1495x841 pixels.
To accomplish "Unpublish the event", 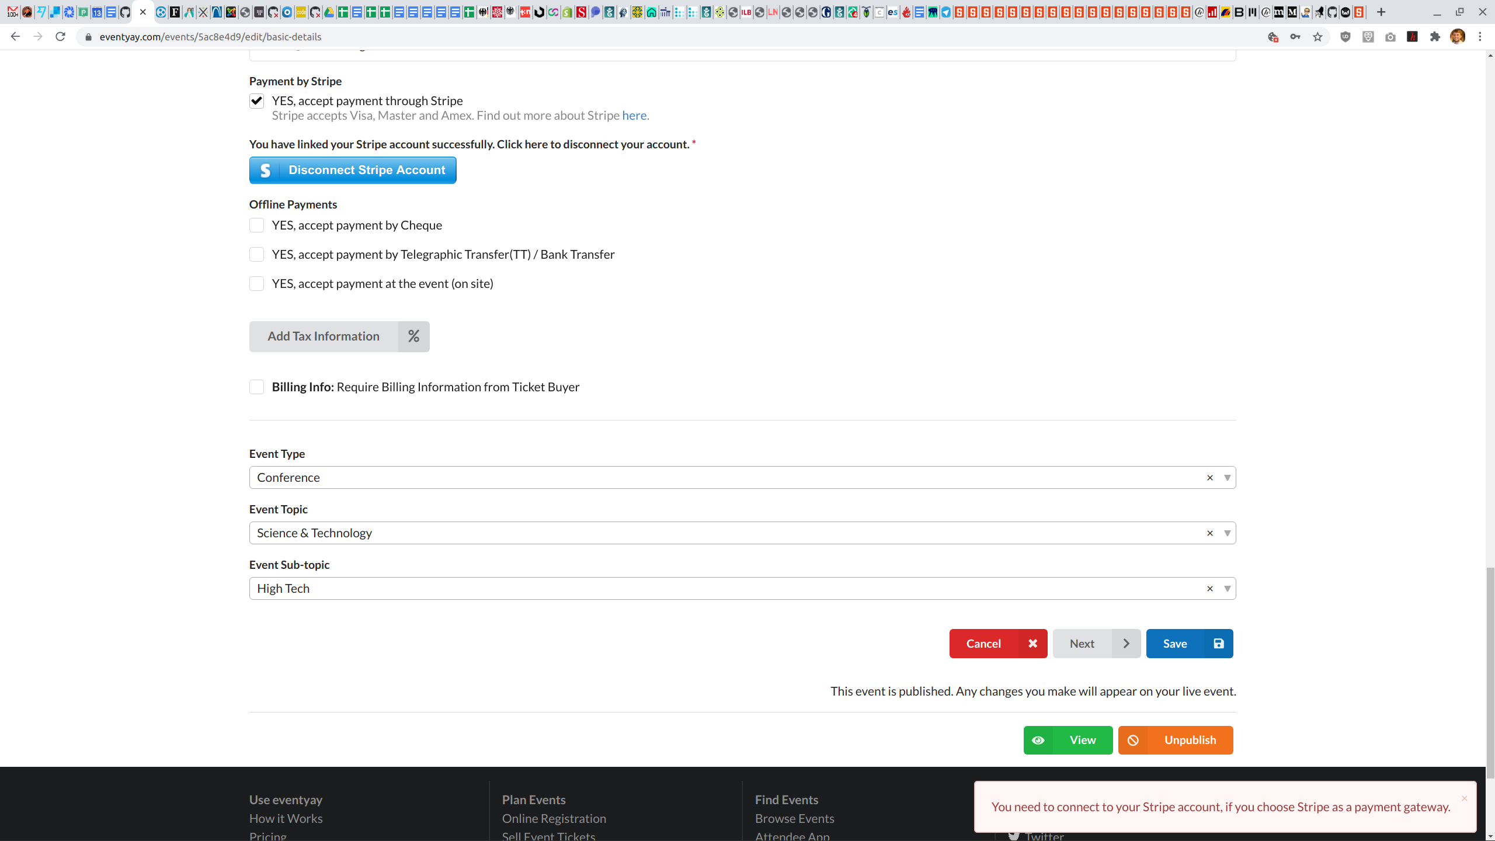I will (x=1176, y=741).
